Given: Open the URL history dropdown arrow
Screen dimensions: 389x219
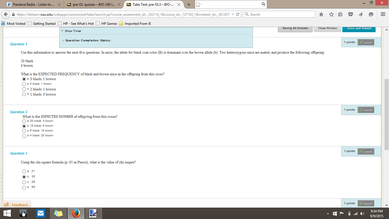Looking at the screenshot, I should pos(233,14).
